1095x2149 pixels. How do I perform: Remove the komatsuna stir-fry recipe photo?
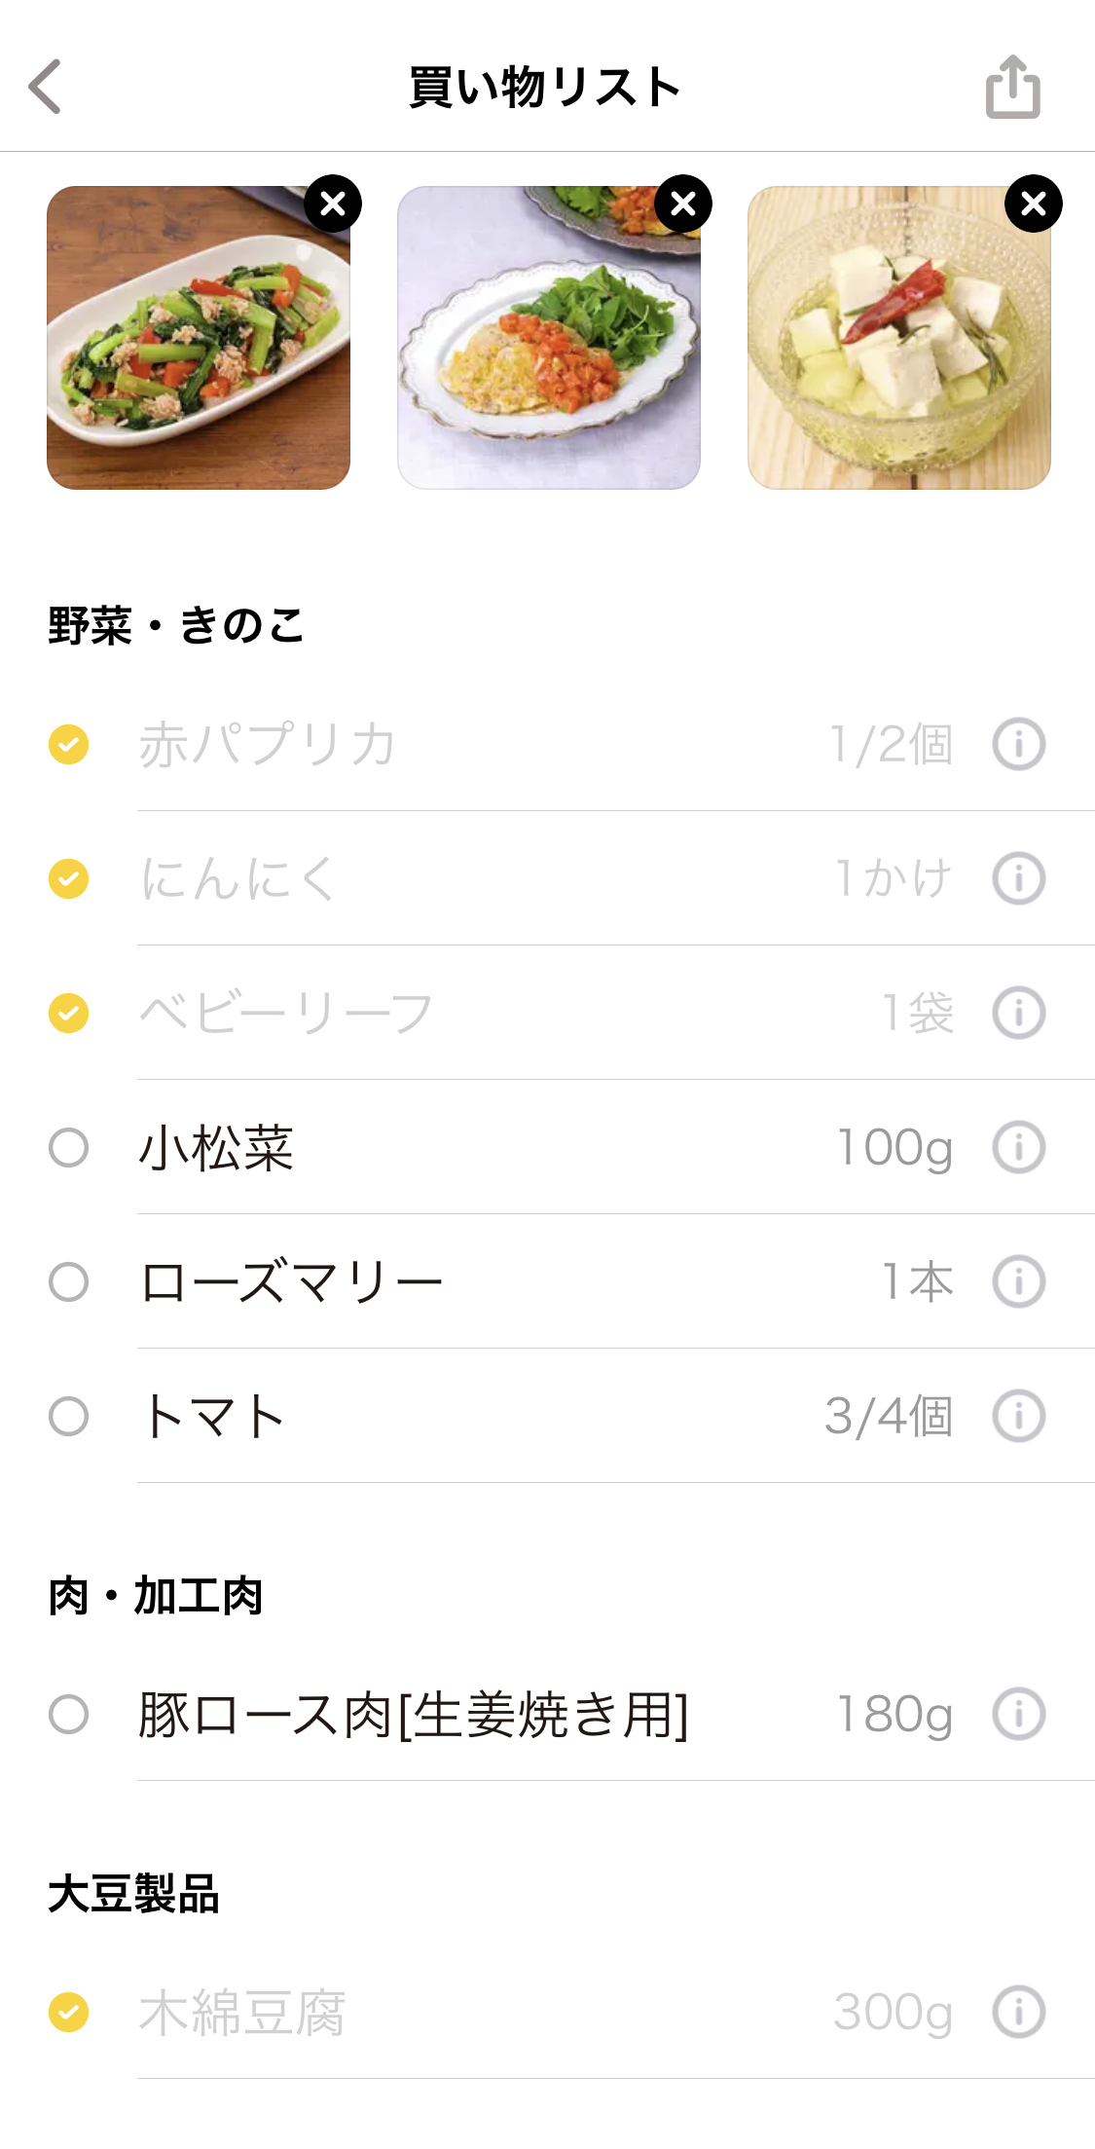click(x=333, y=204)
